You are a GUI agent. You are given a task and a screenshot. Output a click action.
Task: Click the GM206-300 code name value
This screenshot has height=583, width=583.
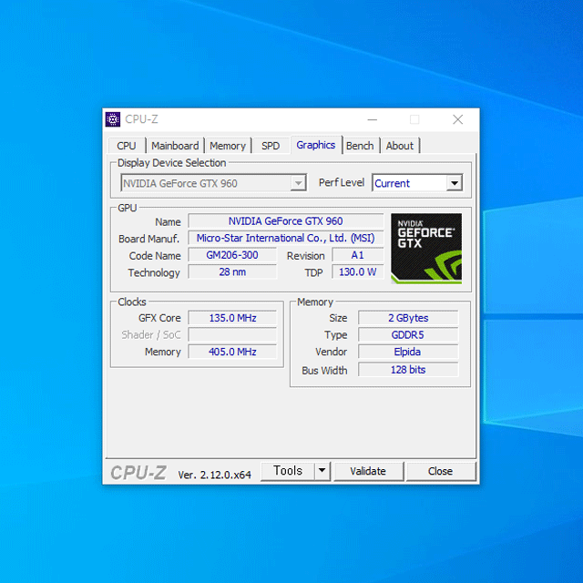(232, 255)
